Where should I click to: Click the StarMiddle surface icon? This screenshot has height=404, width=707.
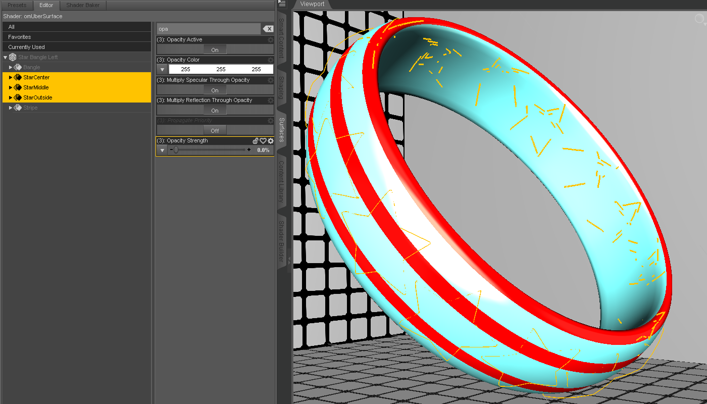click(18, 87)
